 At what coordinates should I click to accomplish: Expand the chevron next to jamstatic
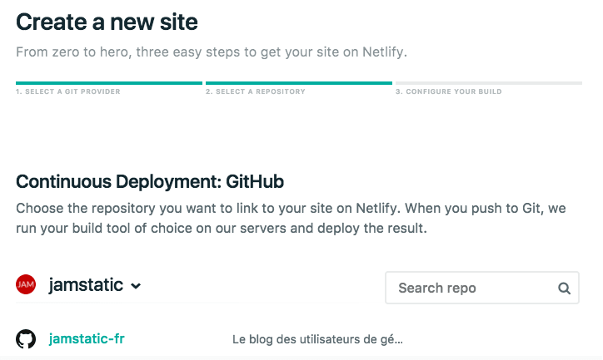pyautogui.click(x=137, y=286)
